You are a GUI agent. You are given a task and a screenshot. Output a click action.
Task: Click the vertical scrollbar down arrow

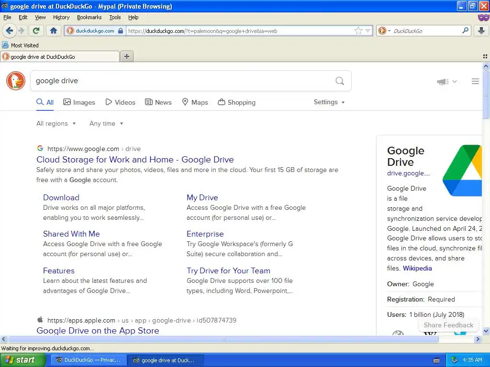(486, 331)
